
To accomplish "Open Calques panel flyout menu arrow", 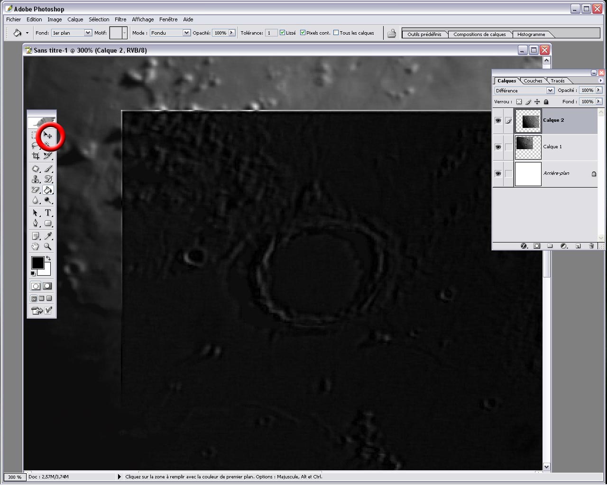I will pos(601,81).
